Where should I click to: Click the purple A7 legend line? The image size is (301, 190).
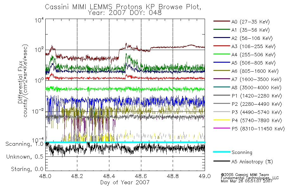(x=222, y=79)
